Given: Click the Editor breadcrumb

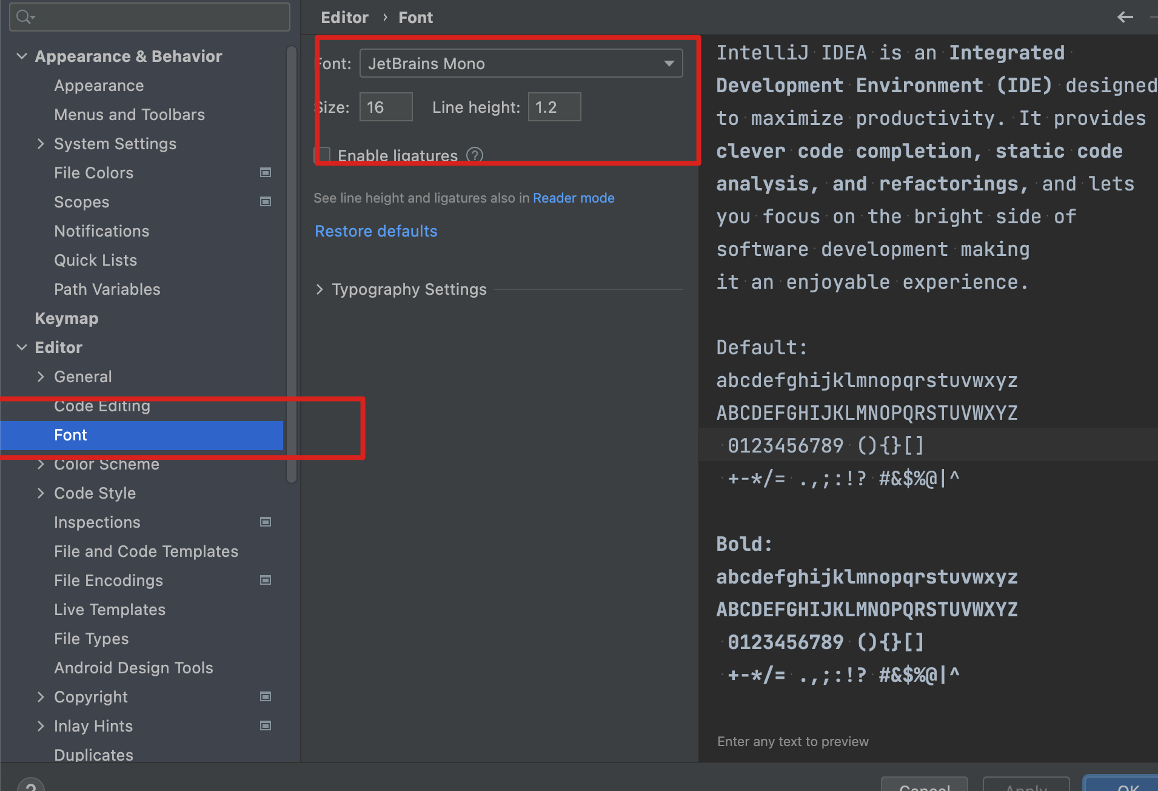Looking at the screenshot, I should click(x=344, y=18).
